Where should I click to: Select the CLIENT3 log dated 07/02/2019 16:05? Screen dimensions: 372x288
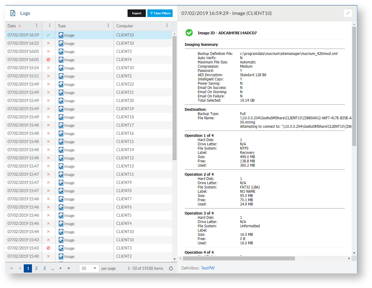tap(89, 51)
